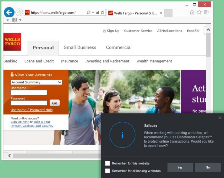
Task: Click the vertical scrollbar up arrow
Action: pyautogui.click(x=208, y=30)
